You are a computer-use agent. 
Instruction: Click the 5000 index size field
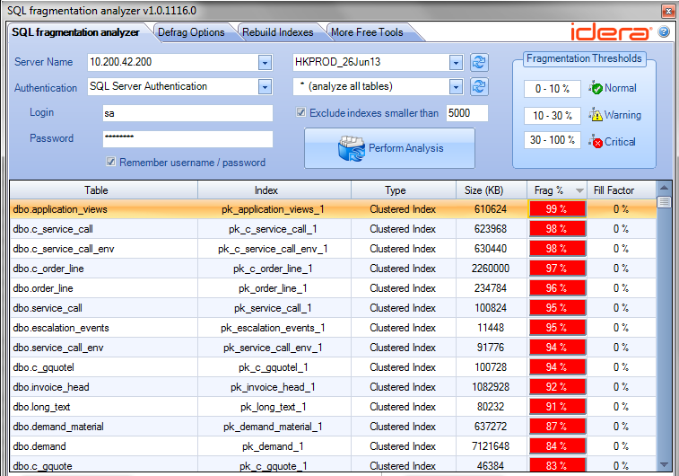[x=466, y=113]
